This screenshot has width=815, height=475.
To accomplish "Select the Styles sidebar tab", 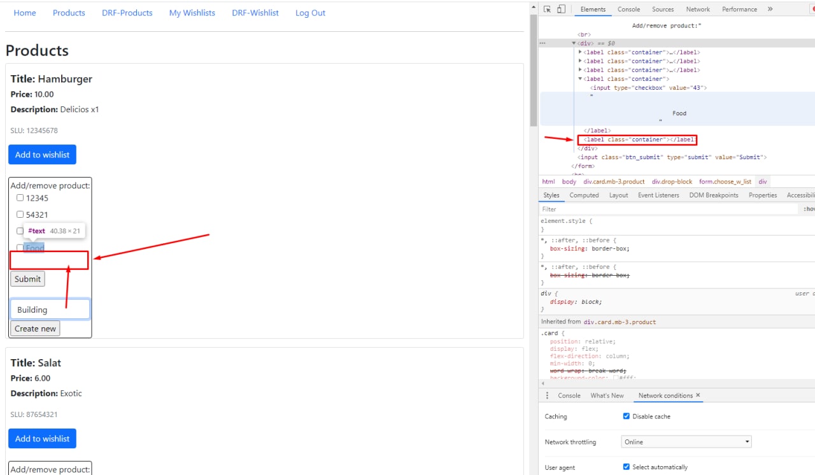I will pos(551,195).
